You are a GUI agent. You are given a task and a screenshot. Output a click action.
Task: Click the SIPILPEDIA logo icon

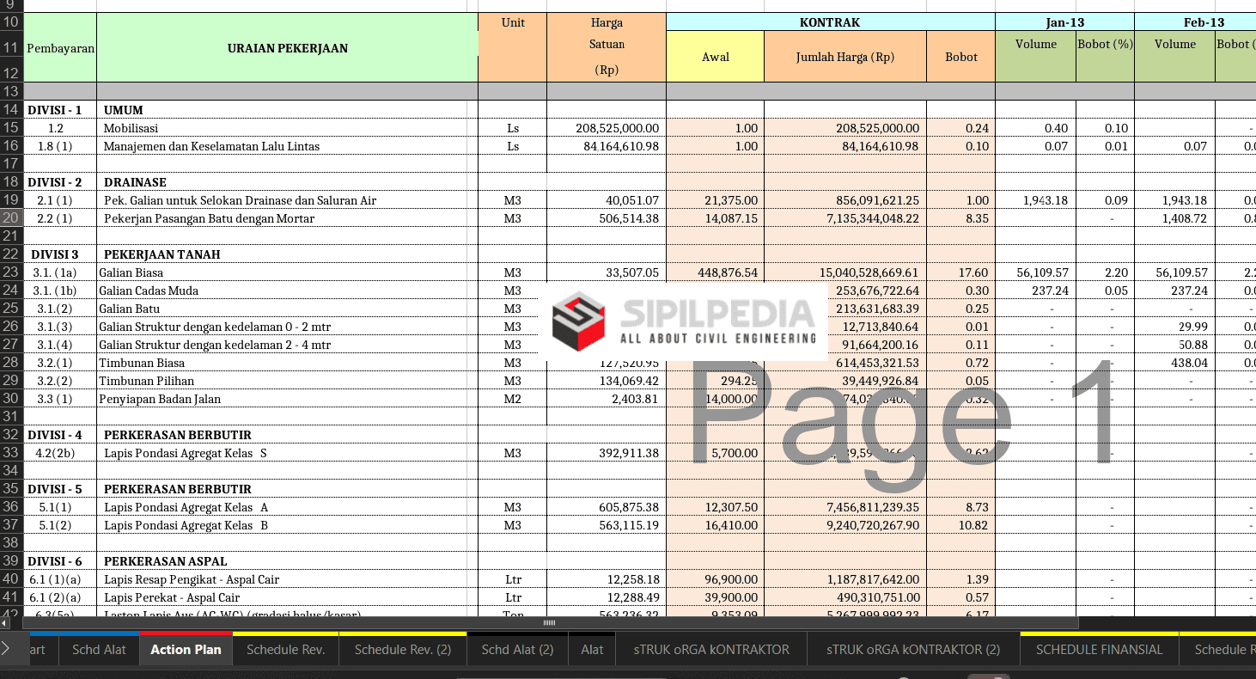[x=579, y=321]
